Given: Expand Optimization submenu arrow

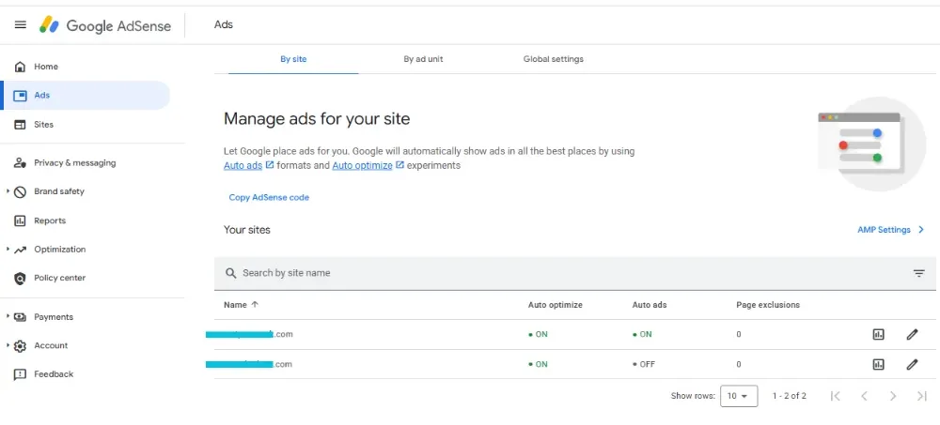Looking at the screenshot, I should (x=8, y=249).
